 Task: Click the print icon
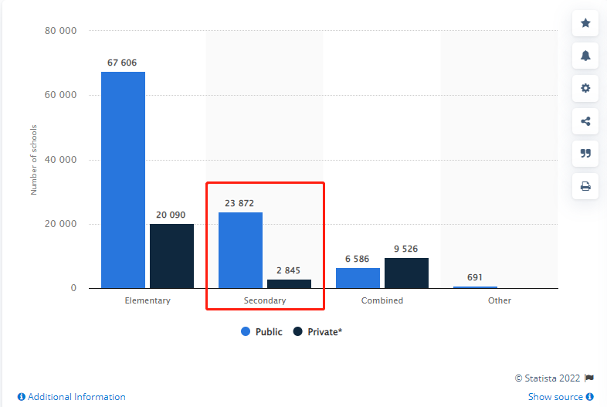tap(585, 186)
